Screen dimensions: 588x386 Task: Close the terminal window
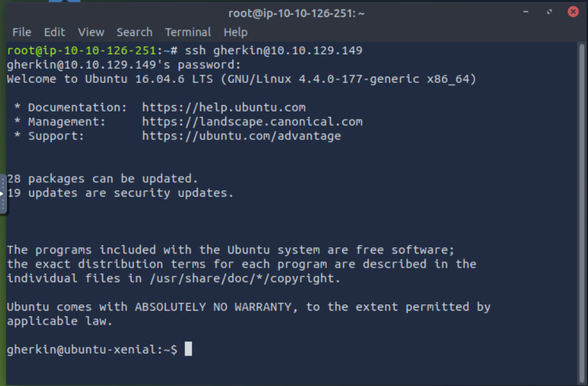pyautogui.click(x=573, y=12)
